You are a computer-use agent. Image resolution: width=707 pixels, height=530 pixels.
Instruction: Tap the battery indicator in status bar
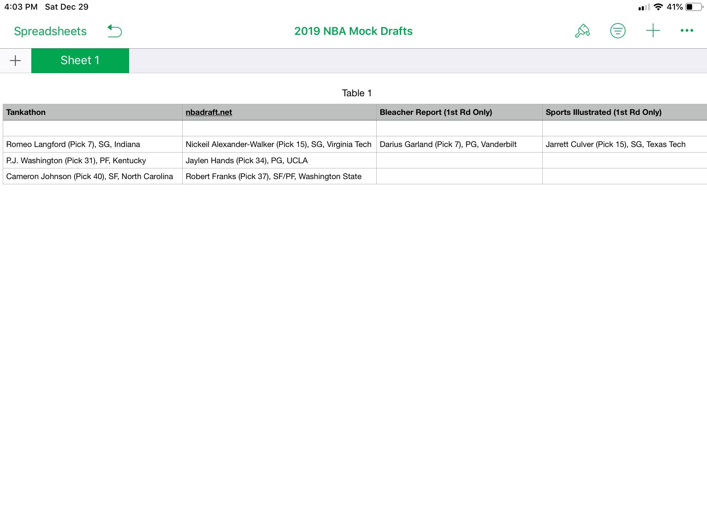tap(694, 7)
